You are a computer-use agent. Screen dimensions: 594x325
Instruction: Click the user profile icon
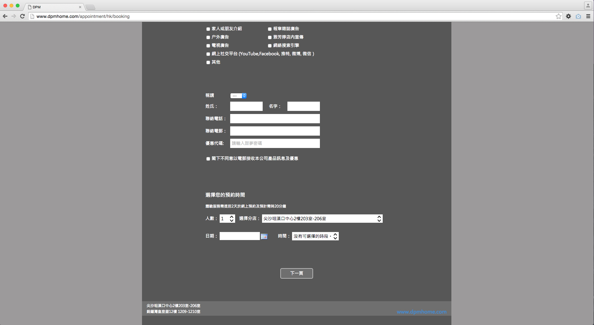(588, 6)
